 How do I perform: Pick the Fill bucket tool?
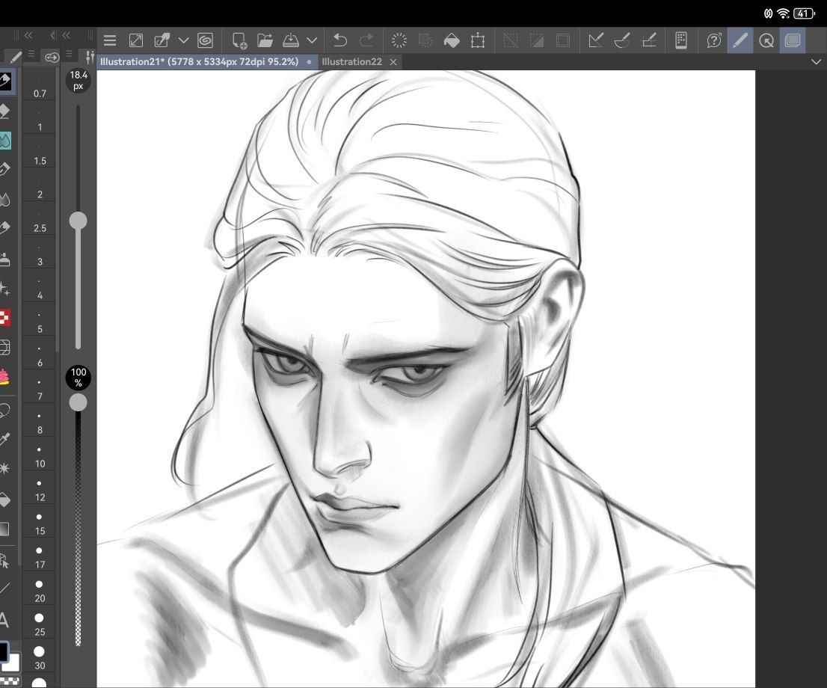pos(4,499)
